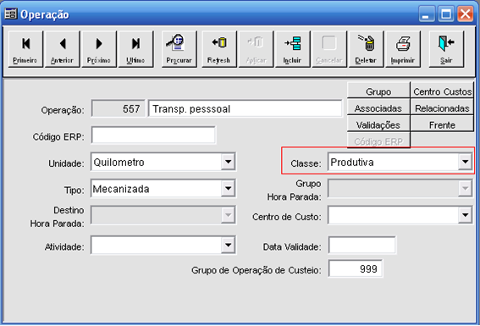Image resolution: width=480 pixels, height=326 pixels.
Task: Add a new record with Incluir
Action: click(293, 49)
